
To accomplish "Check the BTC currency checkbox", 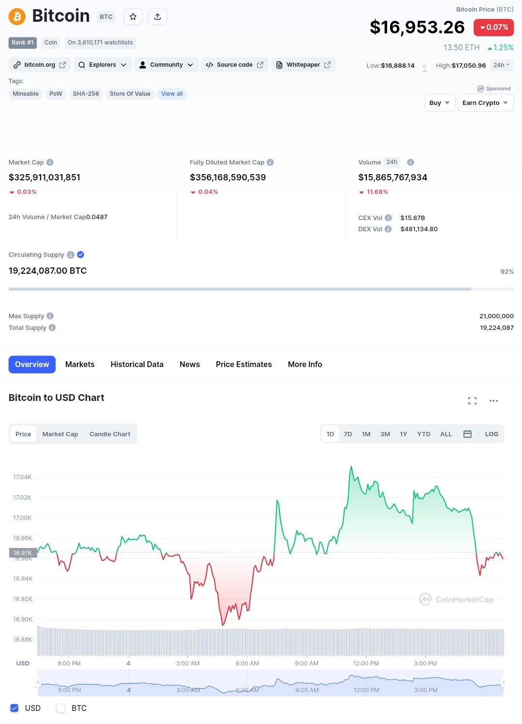I will pos(61,708).
